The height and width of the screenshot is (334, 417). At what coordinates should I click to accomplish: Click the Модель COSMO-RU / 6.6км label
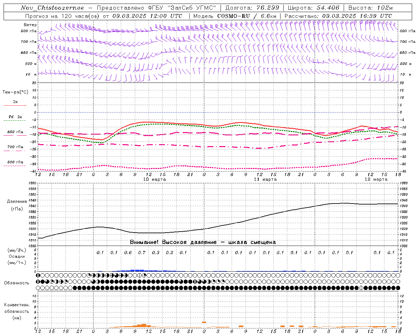pos(235,16)
